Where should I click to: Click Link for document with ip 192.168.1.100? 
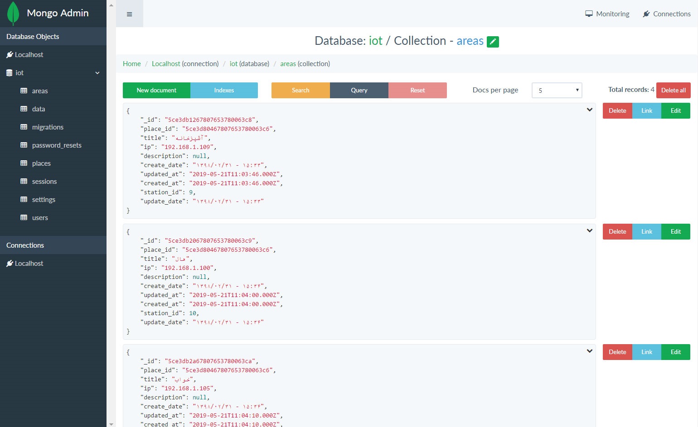pyautogui.click(x=647, y=231)
